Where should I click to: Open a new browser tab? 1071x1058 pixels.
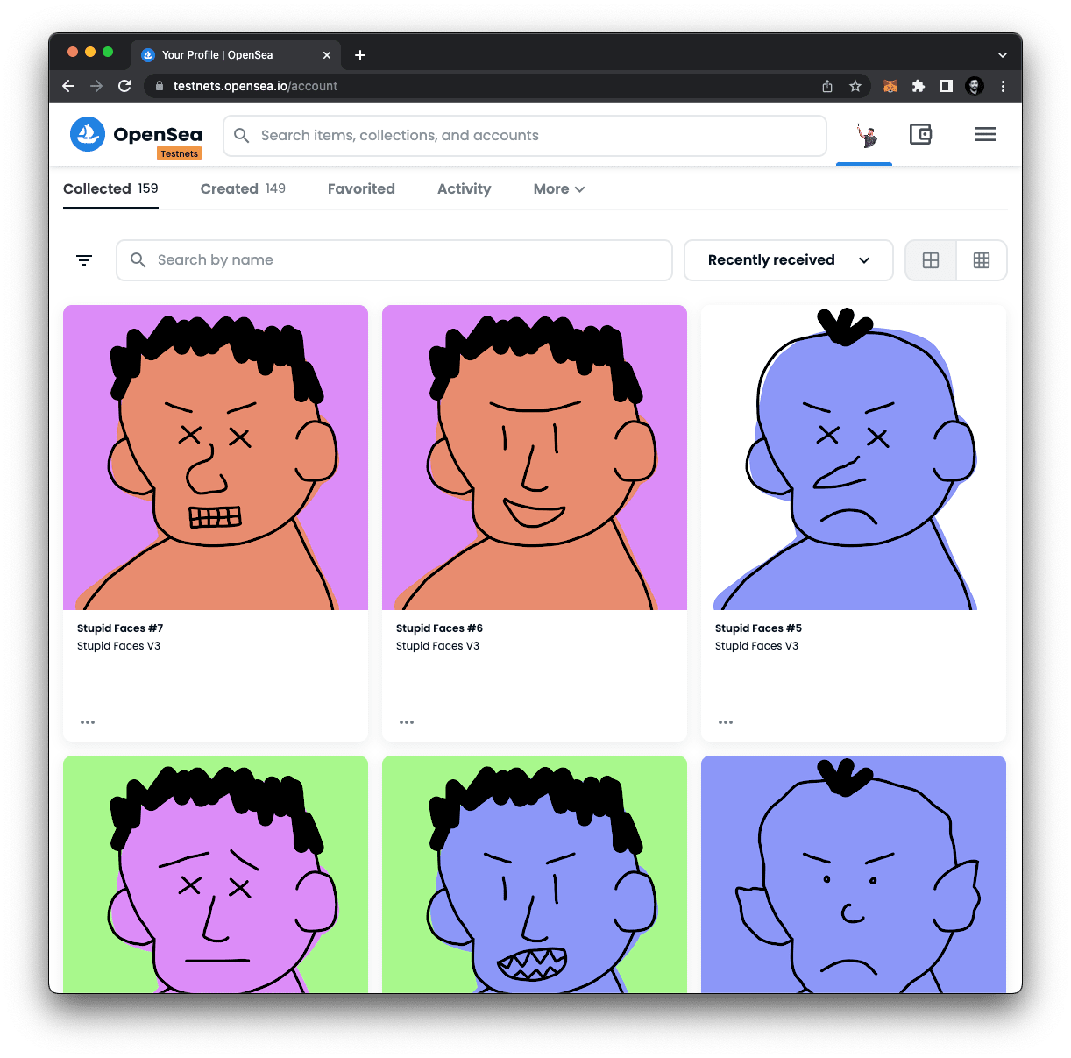(360, 55)
